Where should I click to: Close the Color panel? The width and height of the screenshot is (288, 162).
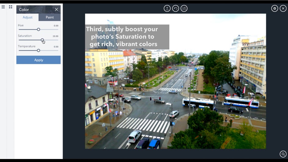point(56,9)
